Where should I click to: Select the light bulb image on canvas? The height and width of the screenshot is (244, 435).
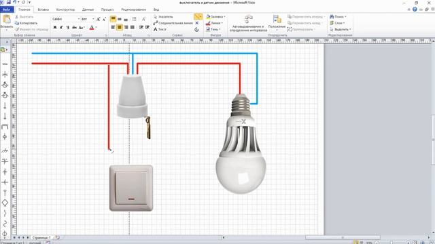point(241,144)
